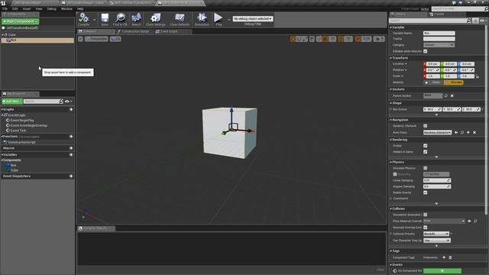Screen dimensions: 489x275
Task: Switch to the Construction Script tab
Action: 134,31
